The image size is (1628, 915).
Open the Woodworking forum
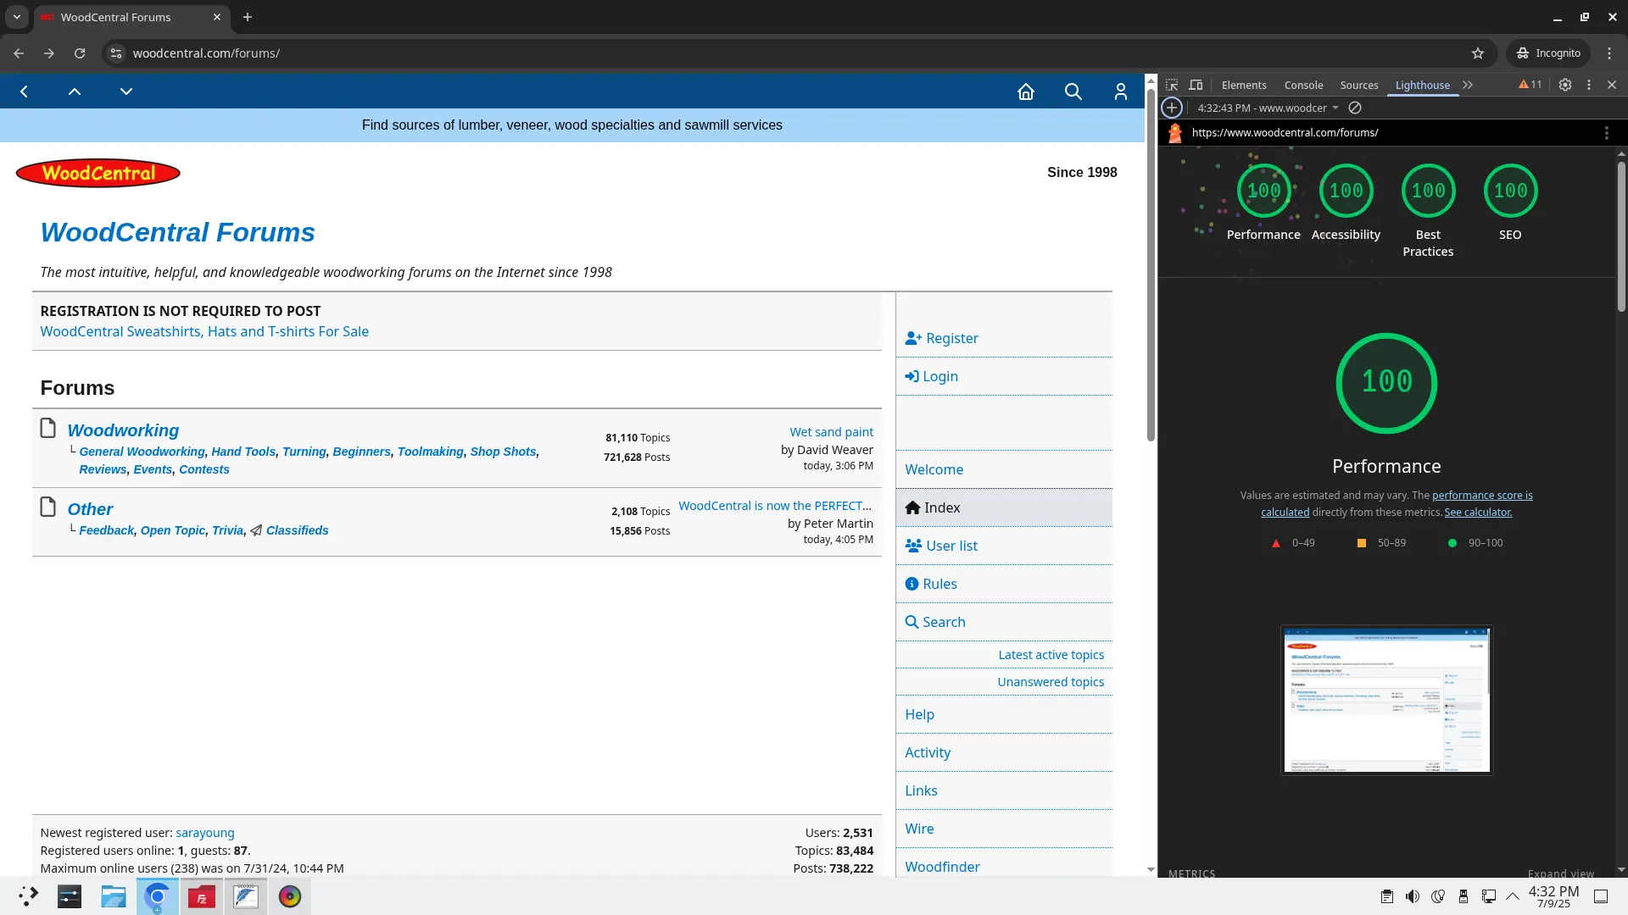click(x=123, y=430)
